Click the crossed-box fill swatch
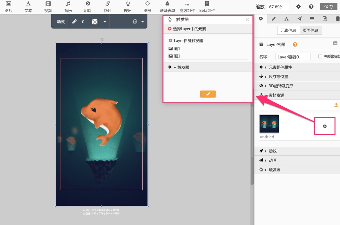 [95, 22]
